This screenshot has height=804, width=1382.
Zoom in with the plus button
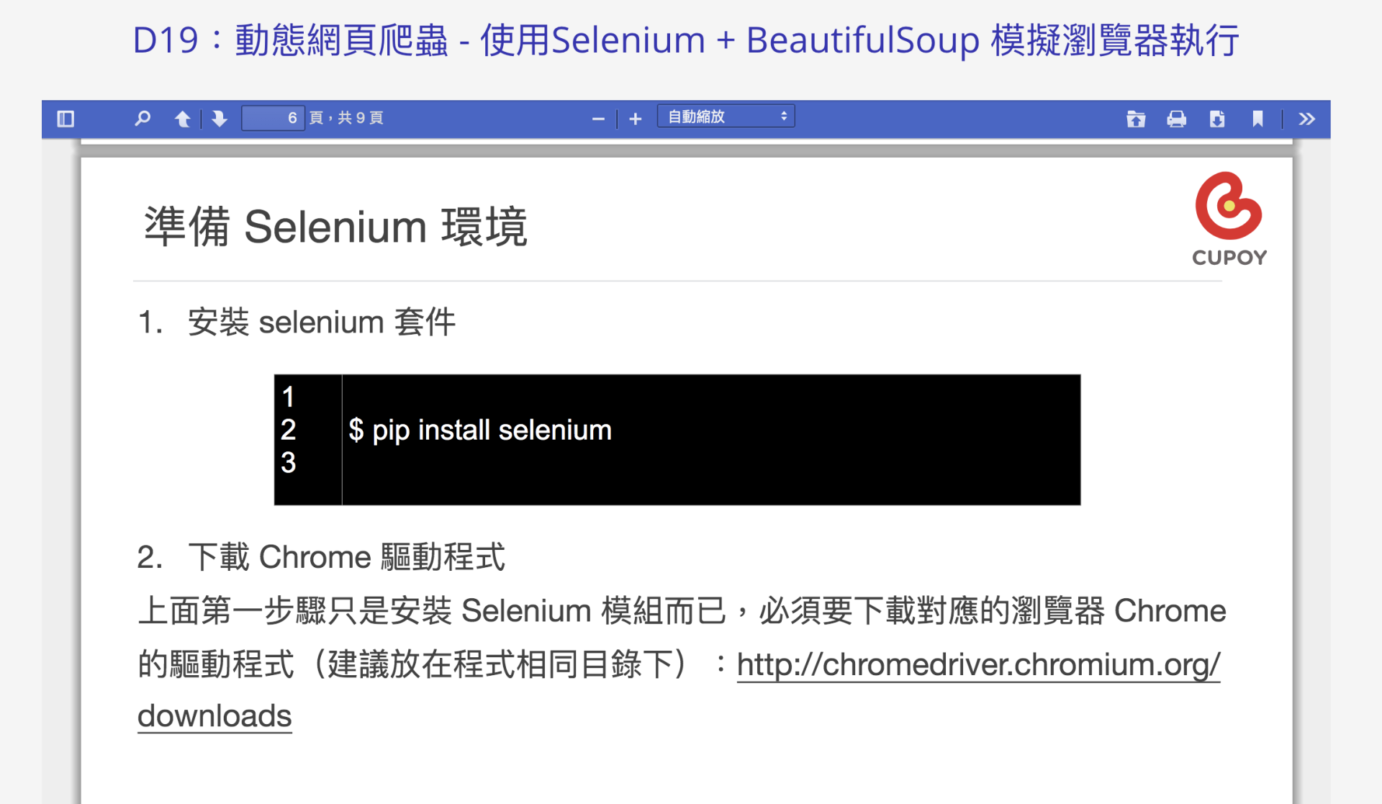635,119
